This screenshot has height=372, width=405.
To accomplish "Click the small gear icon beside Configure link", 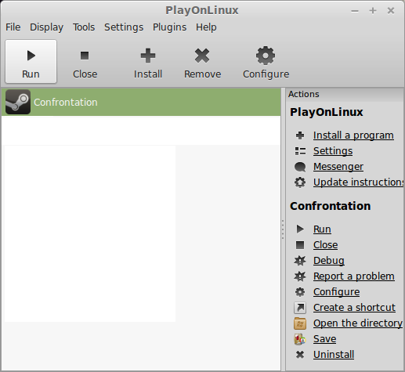I will [x=300, y=292].
